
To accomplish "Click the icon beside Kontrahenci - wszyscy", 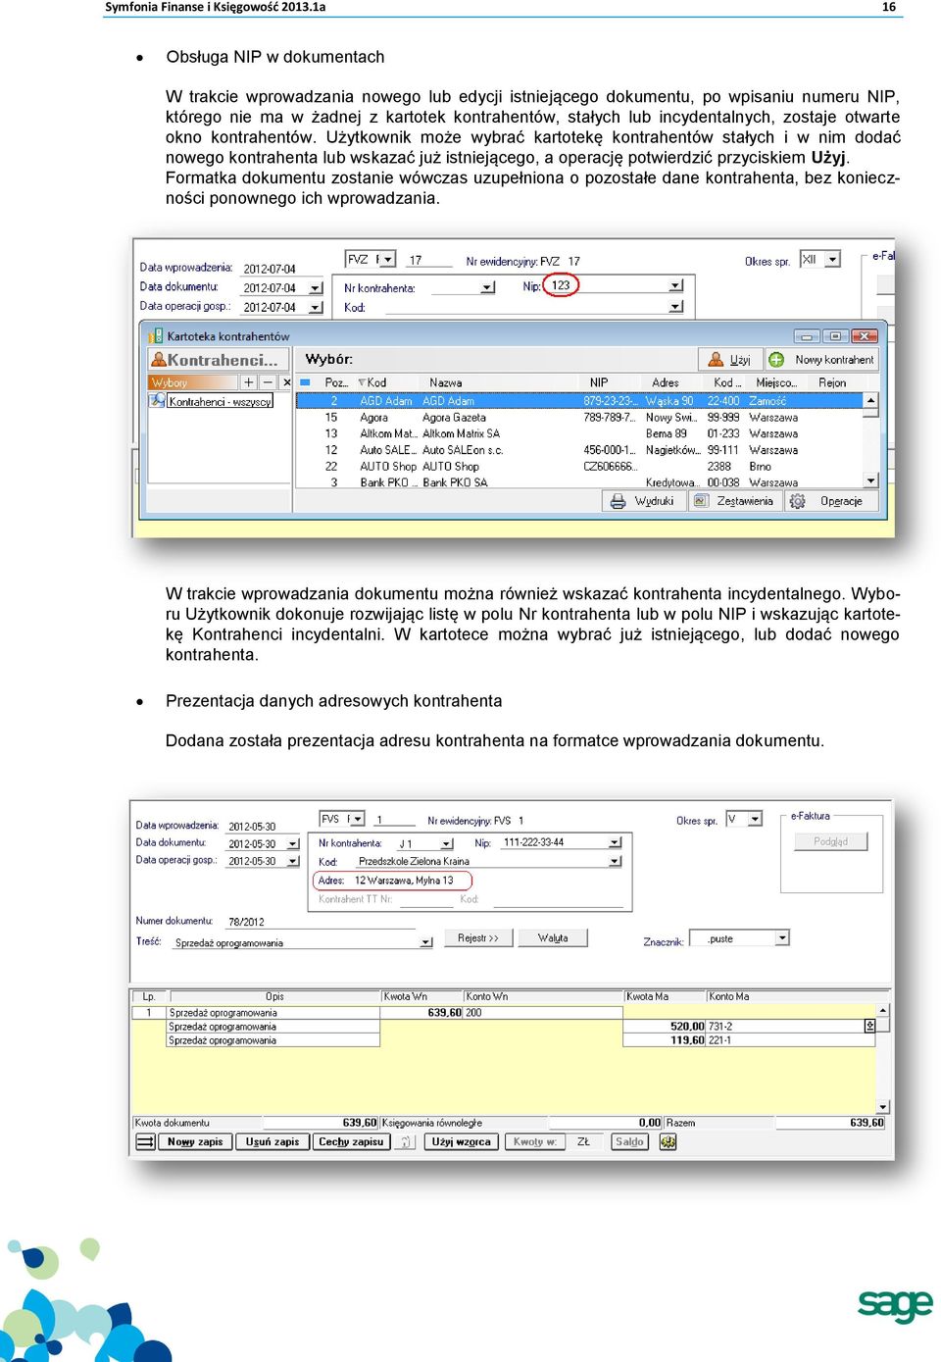I will point(157,400).
